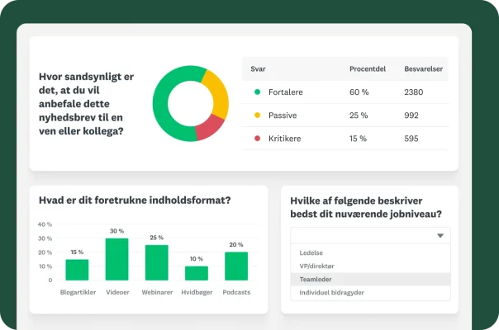Click the Videoer axis label
The height and width of the screenshot is (330, 499).
[x=118, y=292]
